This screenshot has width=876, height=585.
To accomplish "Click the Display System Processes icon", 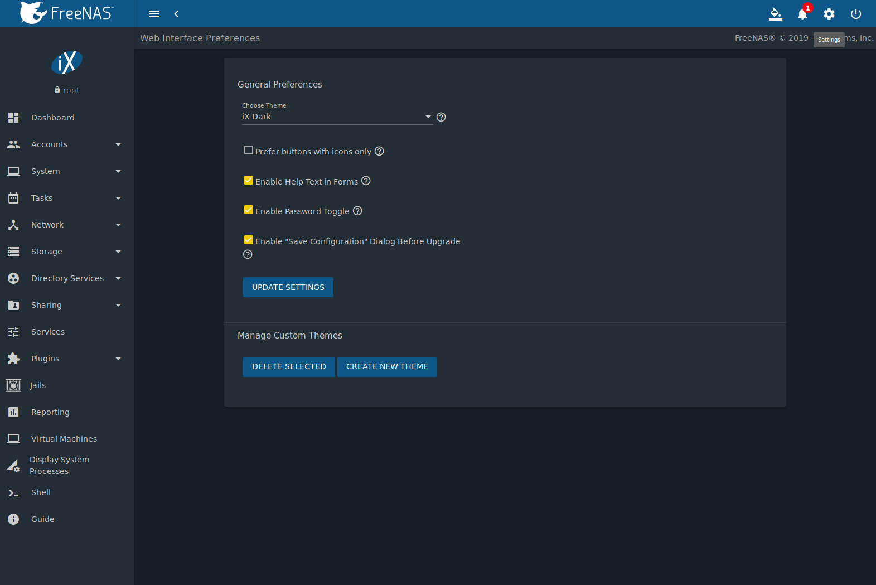I will (13, 466).
